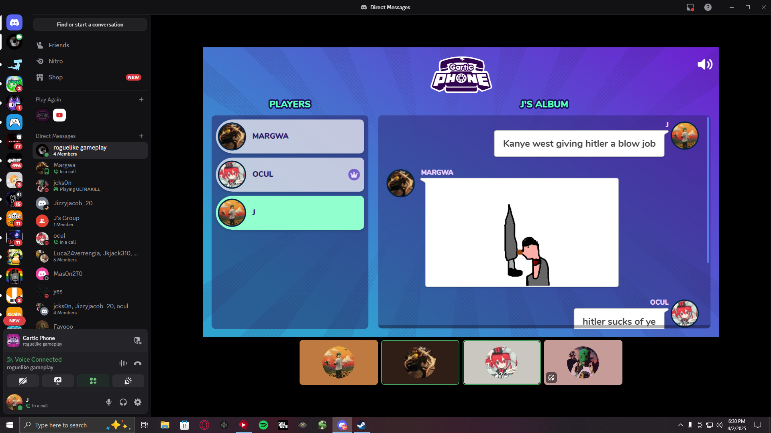This screenshot has width=771, height=433.
Task: Open the Shop page
Action: tap(55, 77)
